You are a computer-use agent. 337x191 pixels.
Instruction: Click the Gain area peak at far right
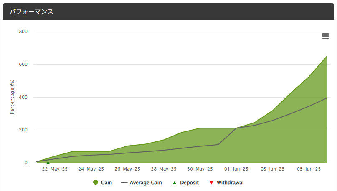(326, 57)
